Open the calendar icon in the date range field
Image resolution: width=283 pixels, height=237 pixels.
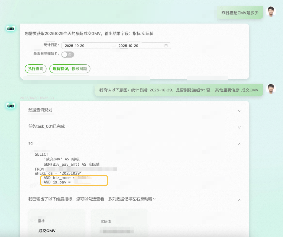pos(166,45)
